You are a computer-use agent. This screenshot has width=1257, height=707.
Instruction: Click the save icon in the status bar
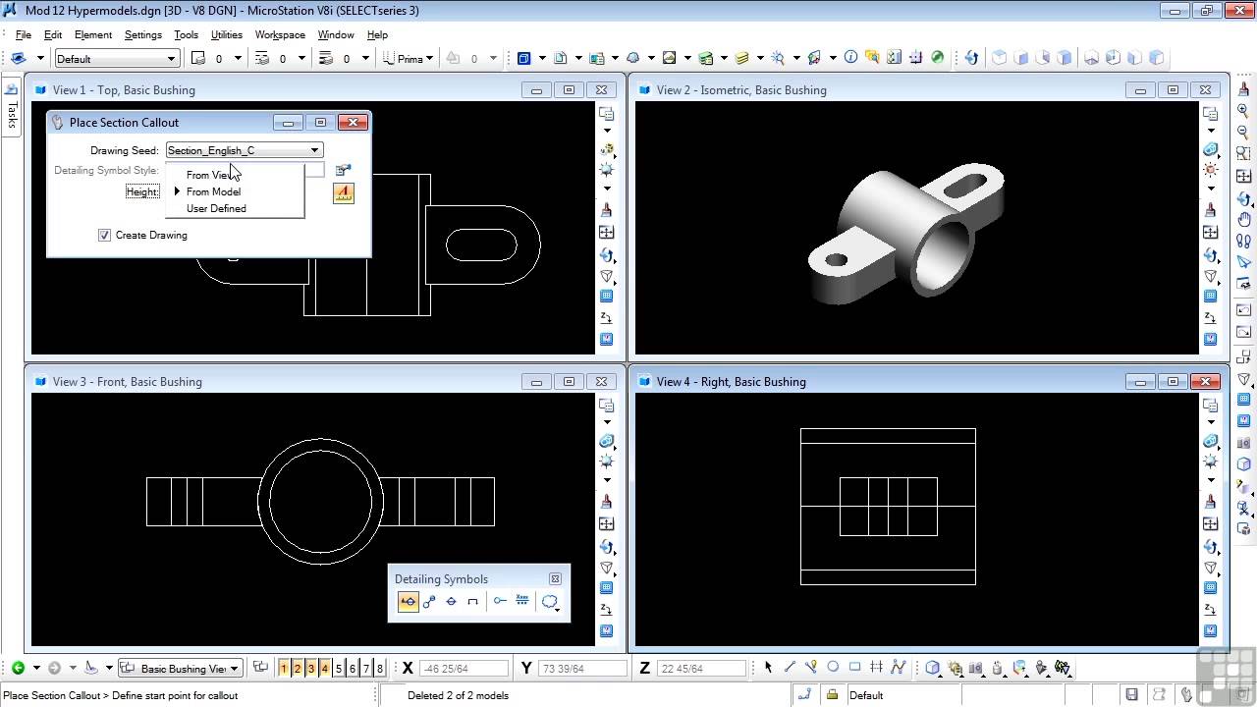1132,695
